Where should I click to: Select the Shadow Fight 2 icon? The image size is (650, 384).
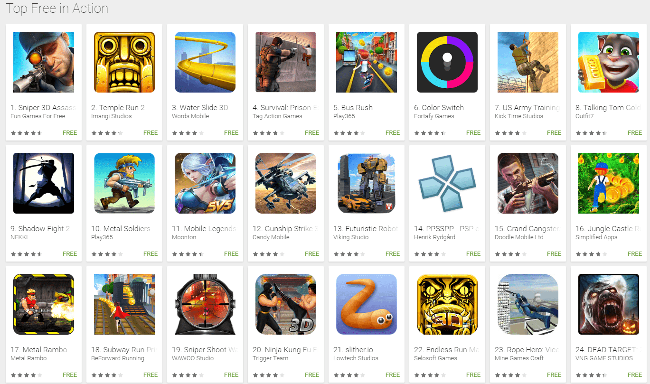pyautogui.click(x=44, y=183)
